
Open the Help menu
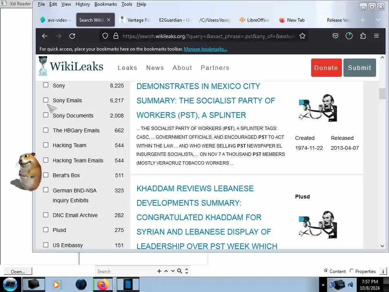pos(141,4)
